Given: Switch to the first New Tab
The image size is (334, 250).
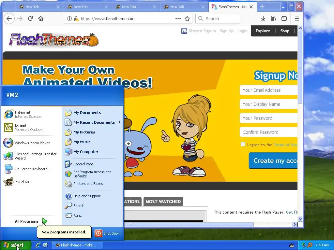Looking at the screenshot, I should point(39,7).
